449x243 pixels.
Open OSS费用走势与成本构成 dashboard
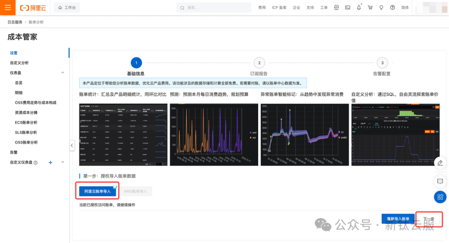click(x=35, y=102)
